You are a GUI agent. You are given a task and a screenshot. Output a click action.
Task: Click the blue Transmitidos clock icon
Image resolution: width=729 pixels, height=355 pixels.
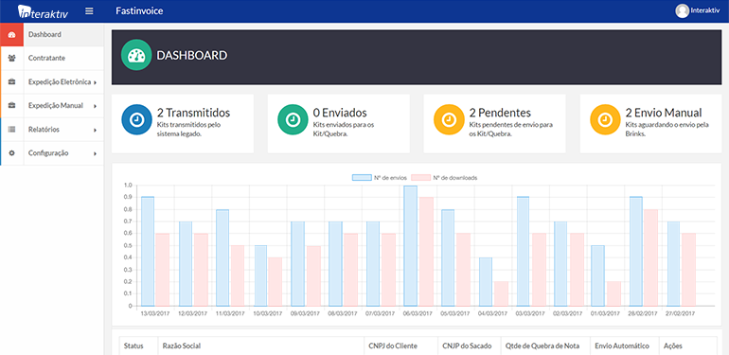click(136, 119)
